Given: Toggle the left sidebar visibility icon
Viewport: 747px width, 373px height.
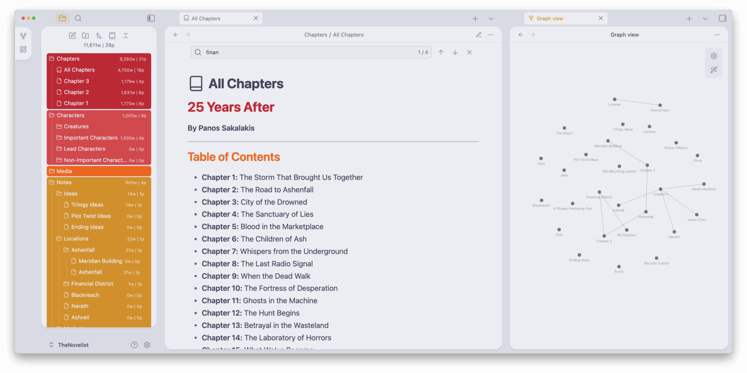Looking at the screenshot, I should point(151,17).
